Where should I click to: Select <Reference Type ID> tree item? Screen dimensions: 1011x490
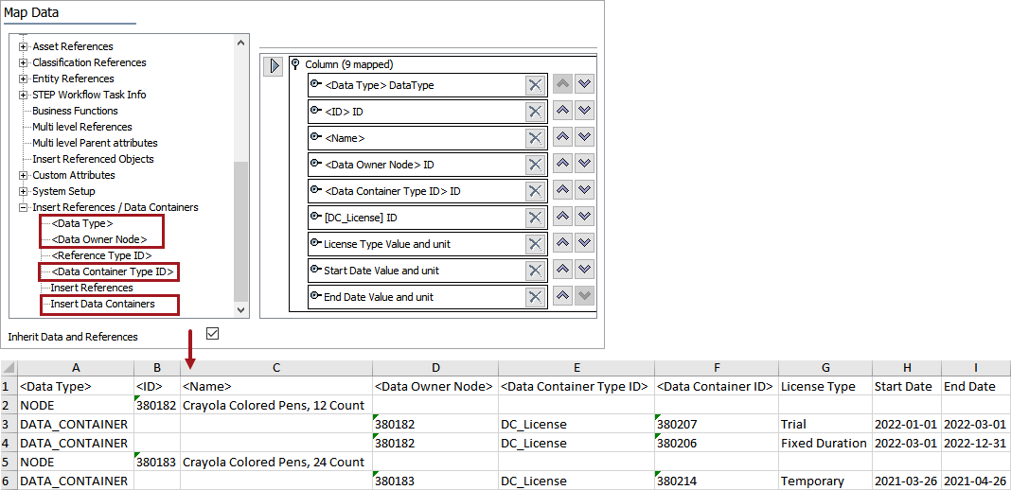102,255
